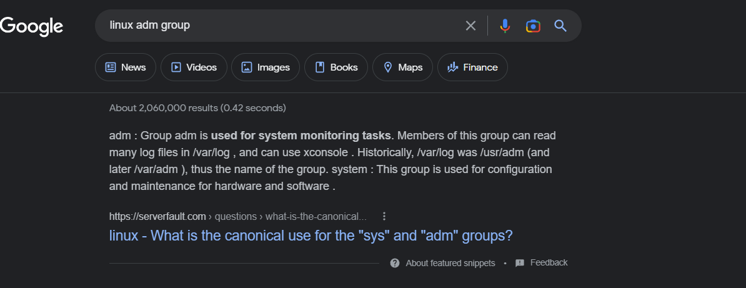Image resolution: width=746 pixels, height=288 pixels.
Task: Switch to the News filter
Action: pyautogui.click(x=126, y=67)
